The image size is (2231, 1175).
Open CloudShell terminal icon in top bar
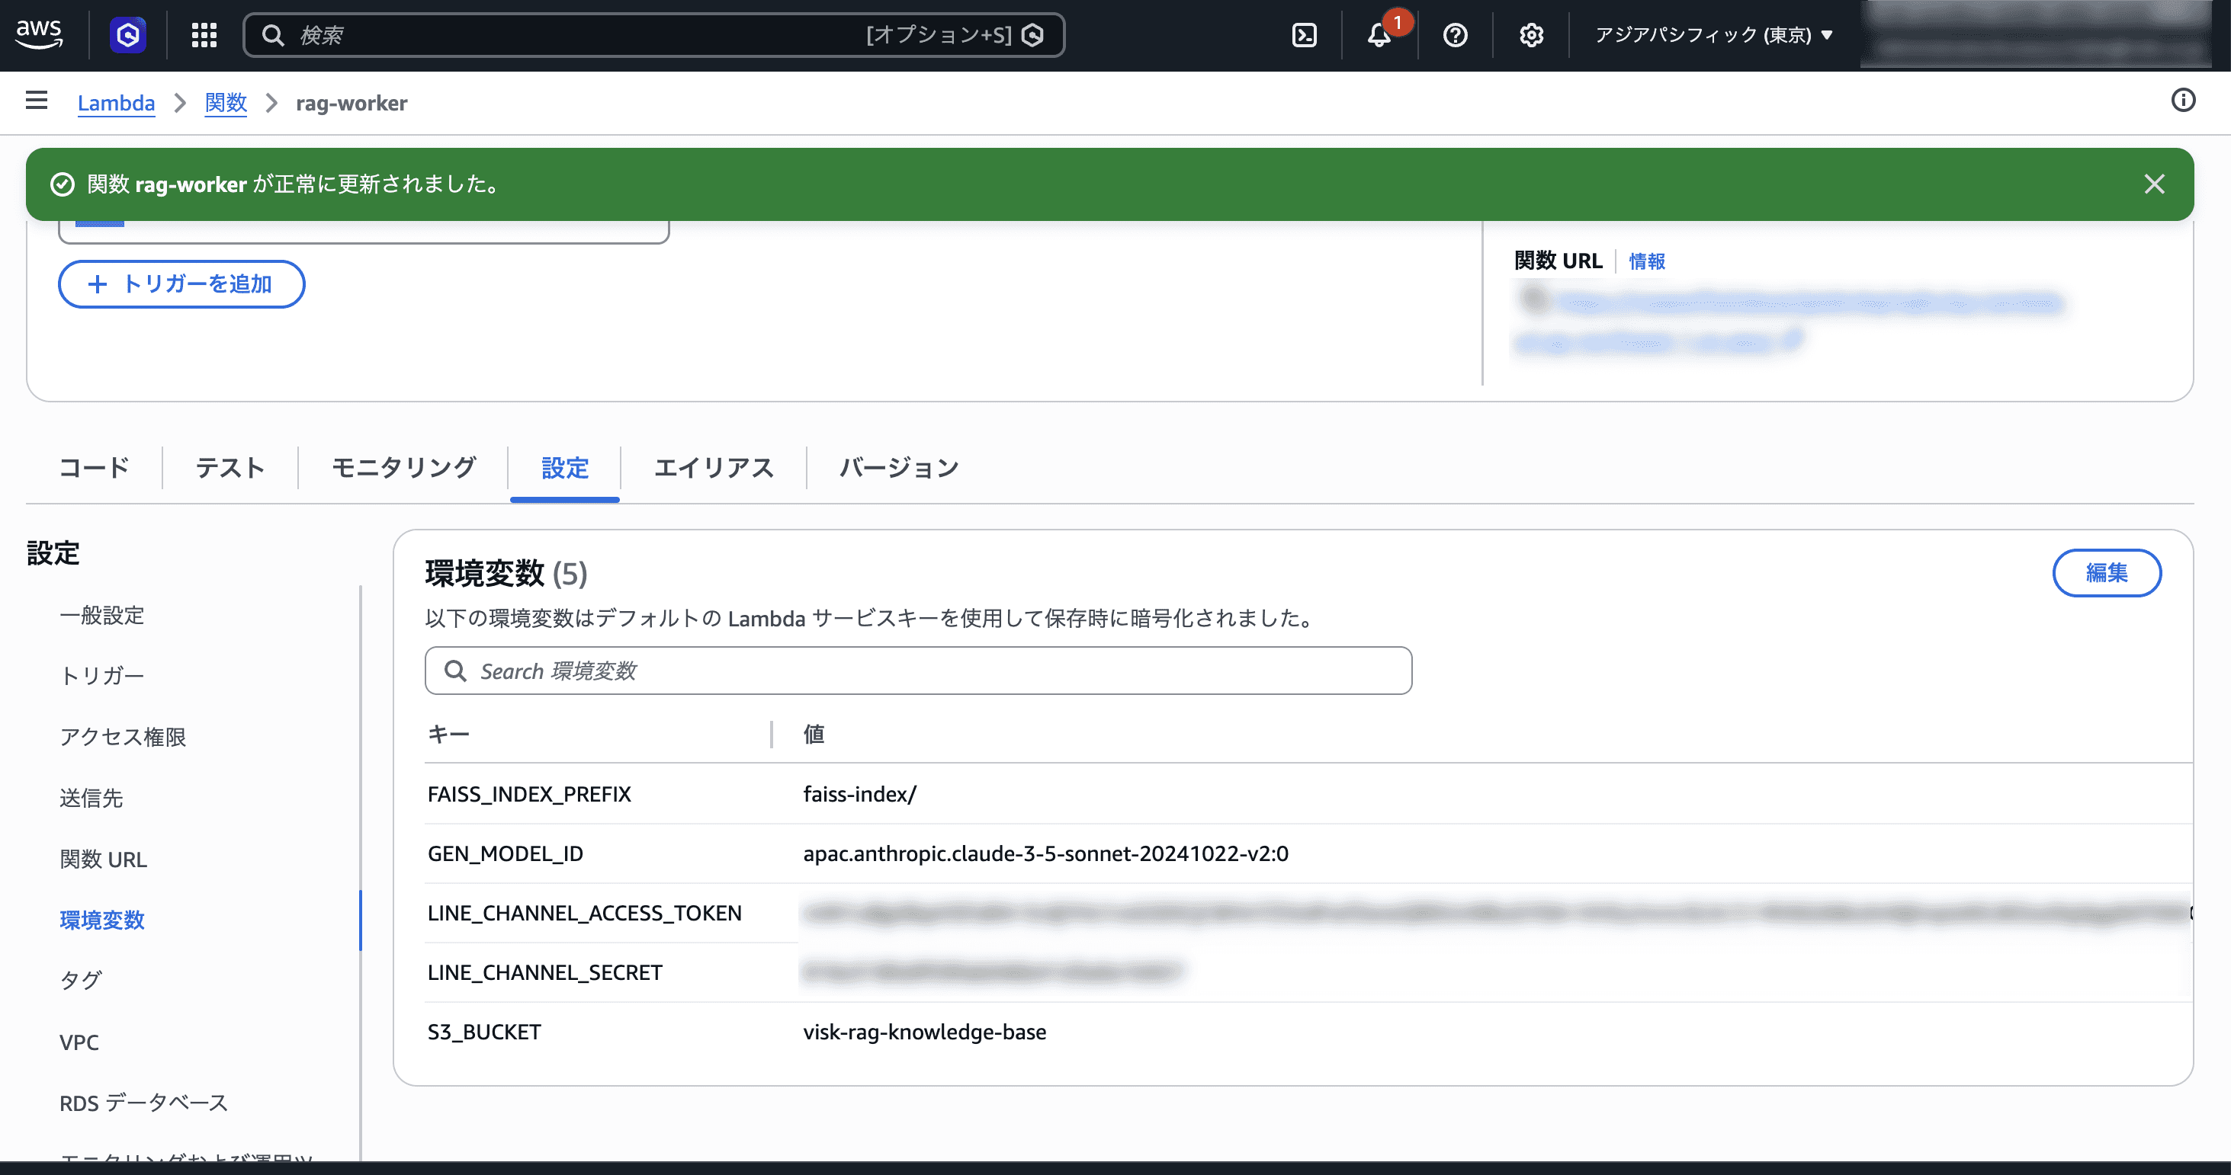click(1303, 34)
